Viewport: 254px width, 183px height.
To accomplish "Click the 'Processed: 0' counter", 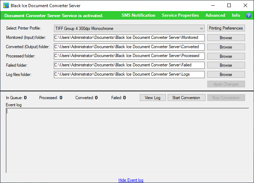I will tap(51, 98).
